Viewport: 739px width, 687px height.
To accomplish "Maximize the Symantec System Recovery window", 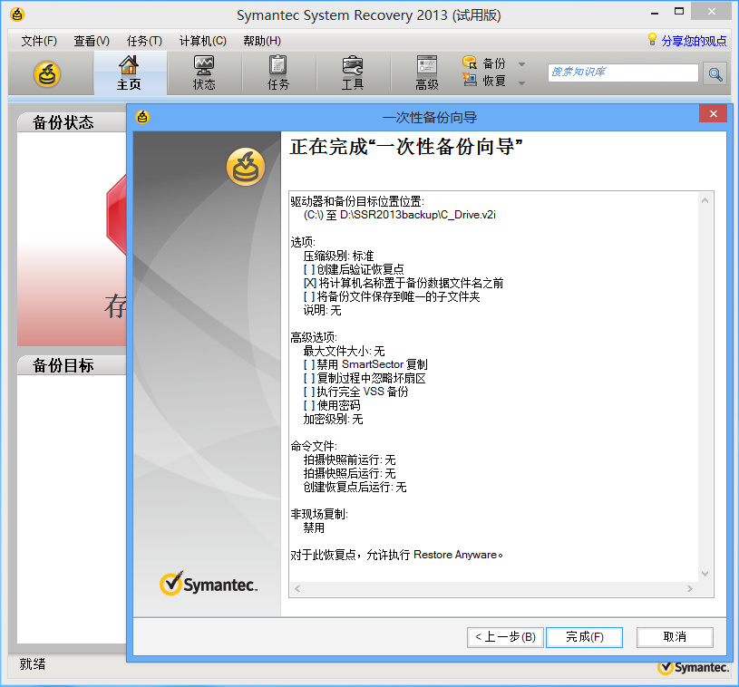I will 678,11.
